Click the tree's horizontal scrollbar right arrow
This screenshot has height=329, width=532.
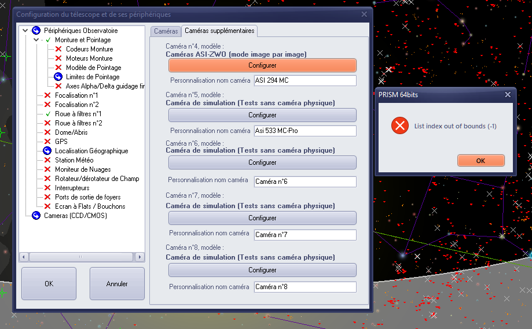point(140,257)
